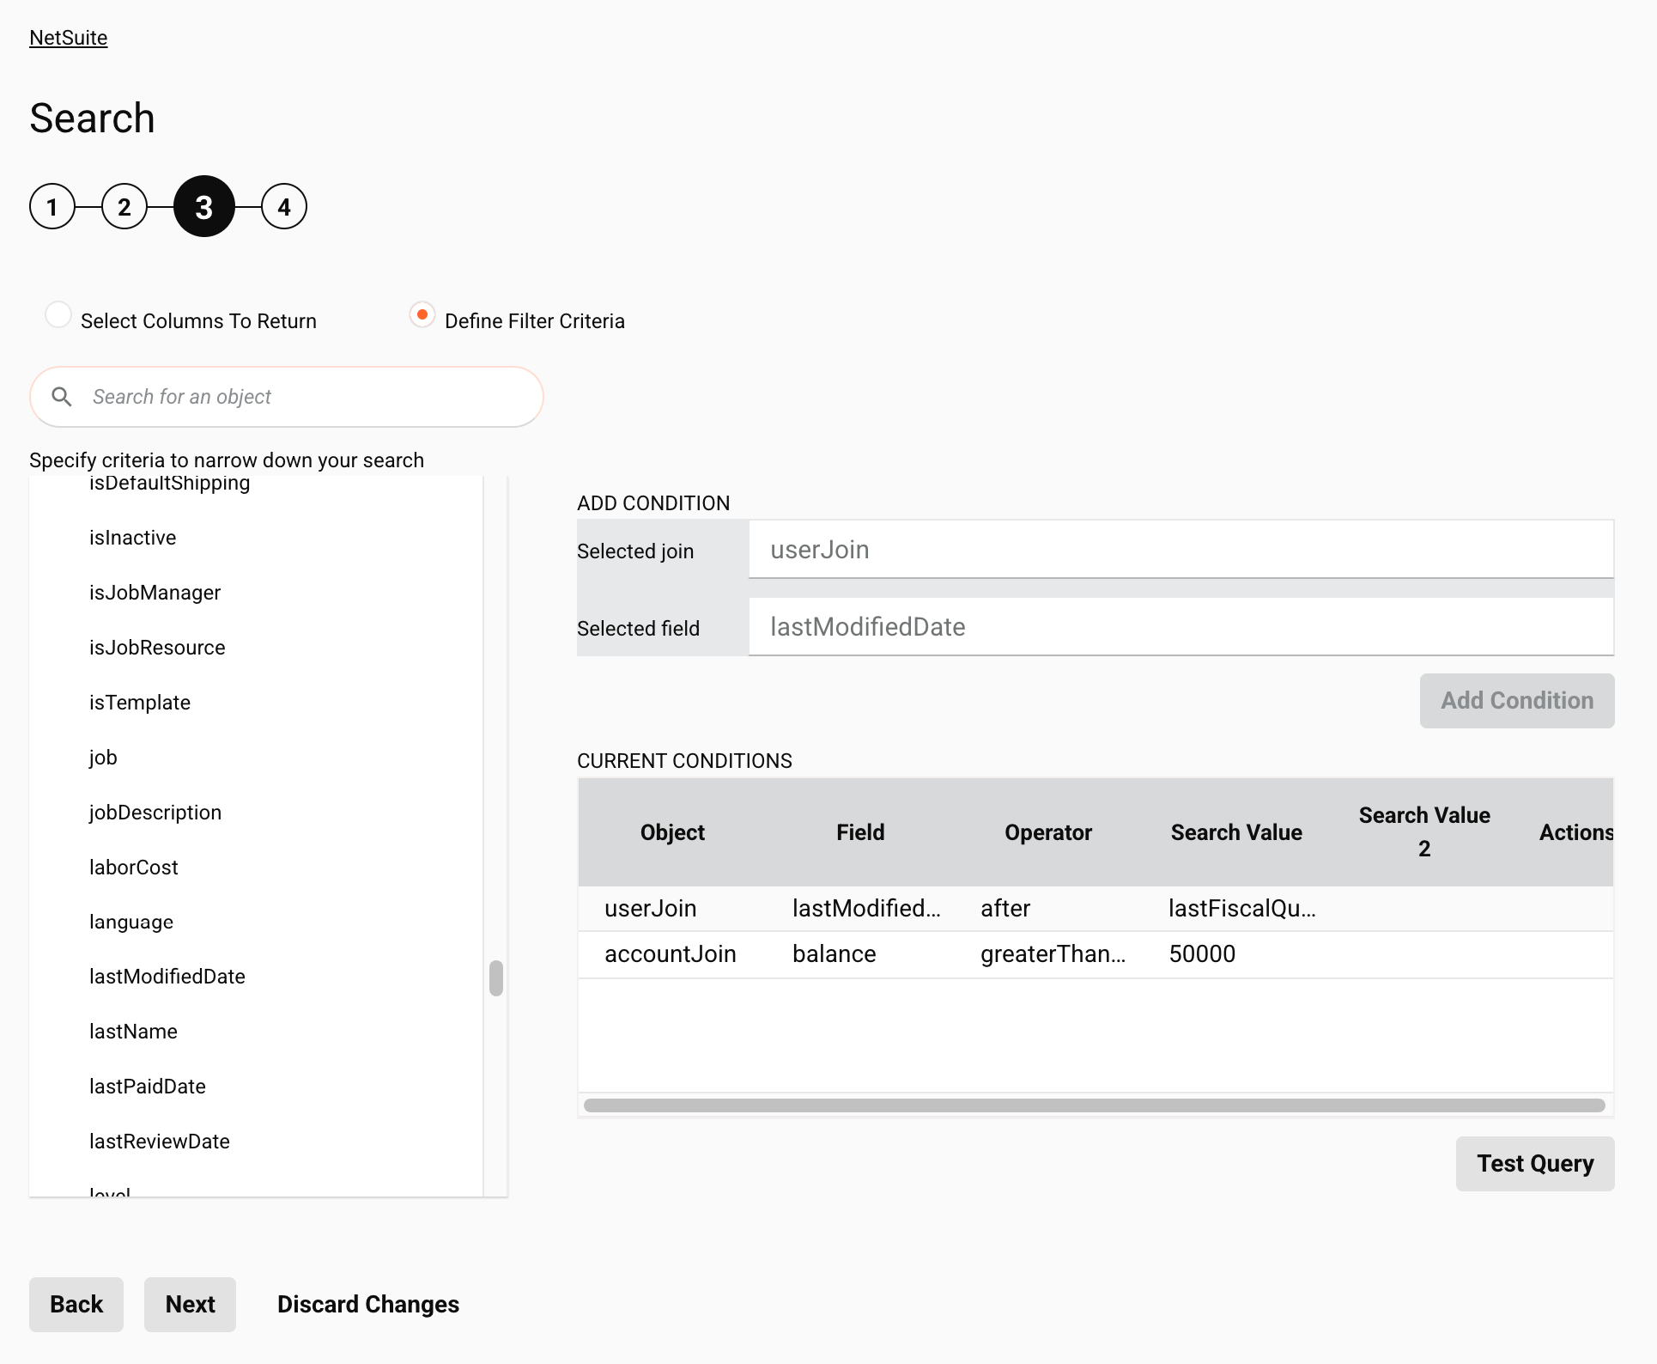
Task: Pick the laborCost field from the list
Action: [x=134, y=868]
